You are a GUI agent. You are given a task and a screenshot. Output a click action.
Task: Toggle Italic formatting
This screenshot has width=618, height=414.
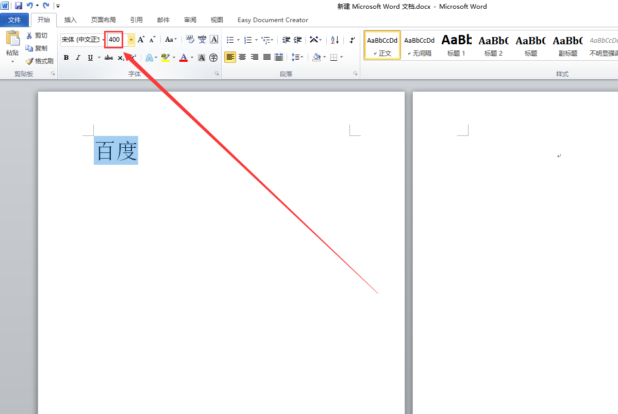(78, 58)
